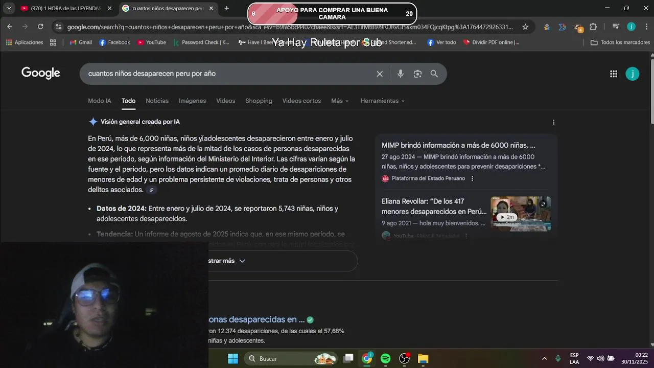Show hidden system tray icons
The image size is (654, 368).
(x=544, y=359)
